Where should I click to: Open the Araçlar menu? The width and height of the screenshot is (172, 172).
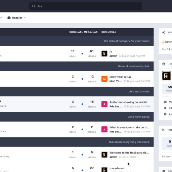click(x=17, y=18)
